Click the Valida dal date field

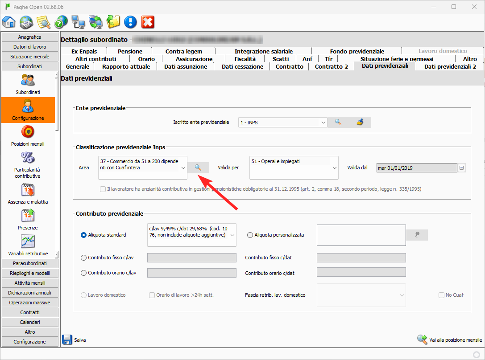[417, 168]
